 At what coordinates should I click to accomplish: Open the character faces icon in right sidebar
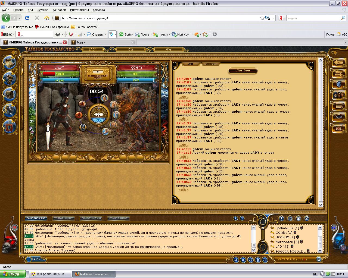click(x=339, y=95)
